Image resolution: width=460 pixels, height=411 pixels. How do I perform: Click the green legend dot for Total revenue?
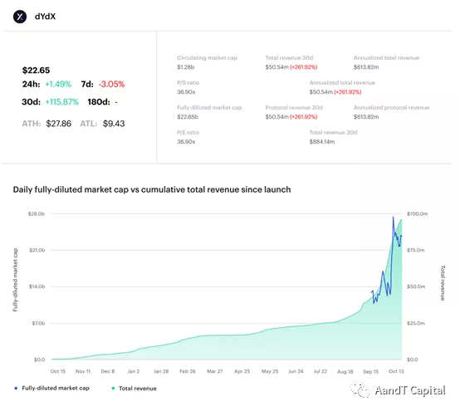(x=113, y=389)
